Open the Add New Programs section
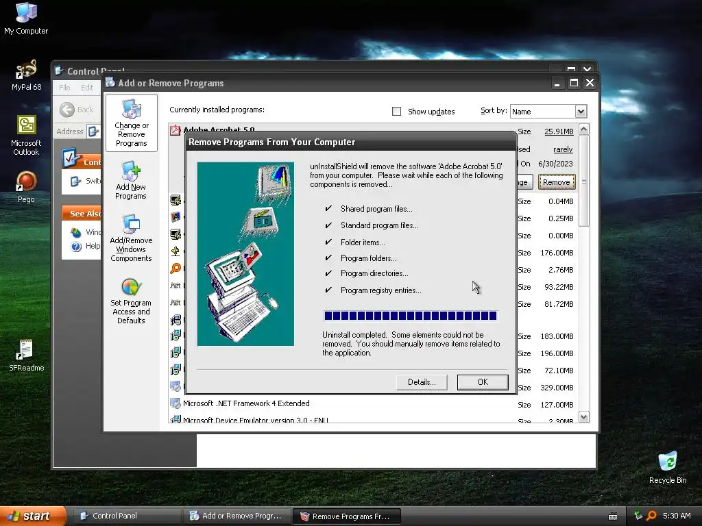The width and height of the screenshot is (702, 526). [x=131, y=180]
